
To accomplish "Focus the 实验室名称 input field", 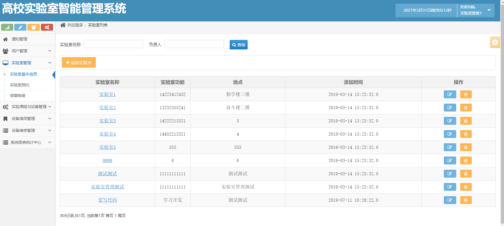I will [113, 44].
